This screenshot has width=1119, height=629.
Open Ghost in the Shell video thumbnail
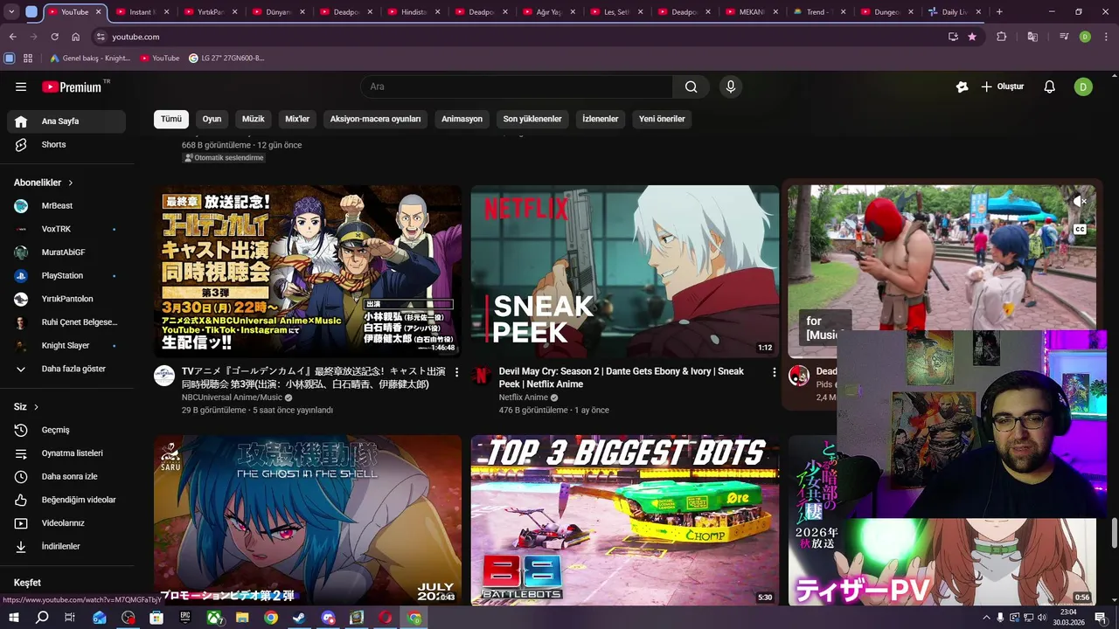308,521
